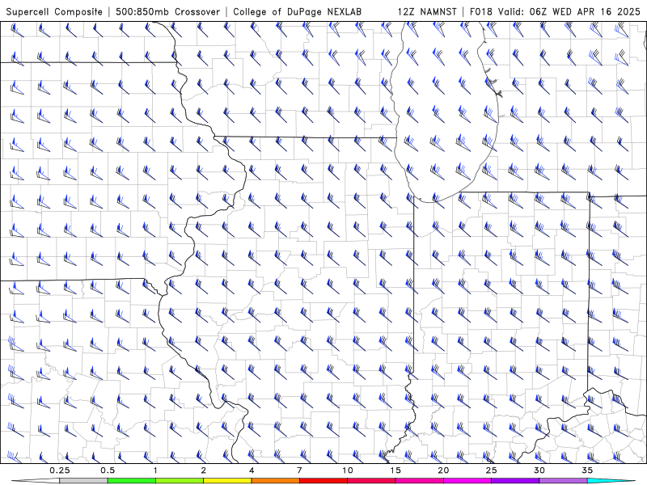This screenshot has width=647, height=485.
Task: Select the crimson 10–15 color bar segment
Action: pos(371,481)
